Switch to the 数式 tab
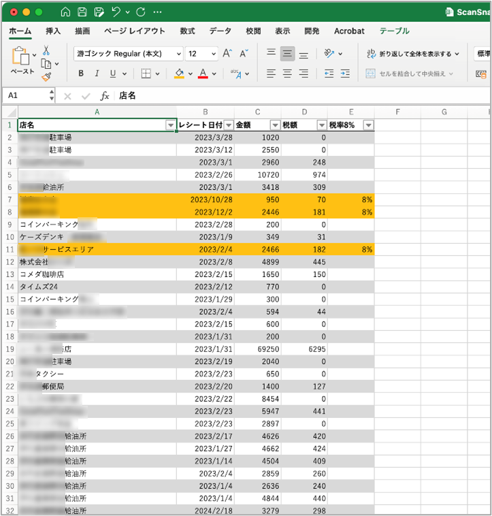 (x=187, y=31)
